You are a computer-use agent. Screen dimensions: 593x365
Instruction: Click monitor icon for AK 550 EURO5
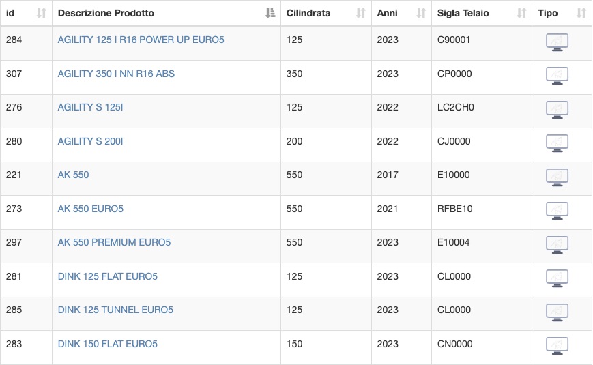tap(557, 211)
